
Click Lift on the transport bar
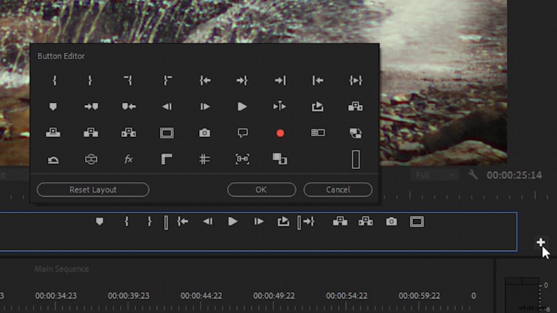tap(340, 221)
